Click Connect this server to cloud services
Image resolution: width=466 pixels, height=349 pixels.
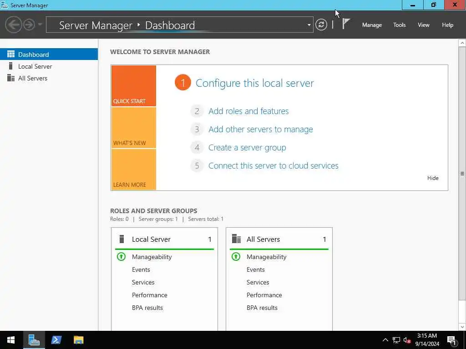pyautogui.click(x=273, y=165)
